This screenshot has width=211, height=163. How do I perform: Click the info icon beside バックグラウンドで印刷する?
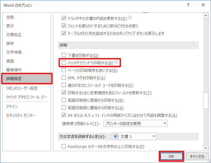tap(116, 62)
